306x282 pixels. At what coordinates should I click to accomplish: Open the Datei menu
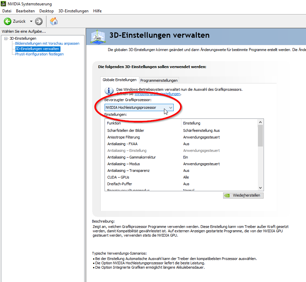pyautogui.click(x=7, y=11)
